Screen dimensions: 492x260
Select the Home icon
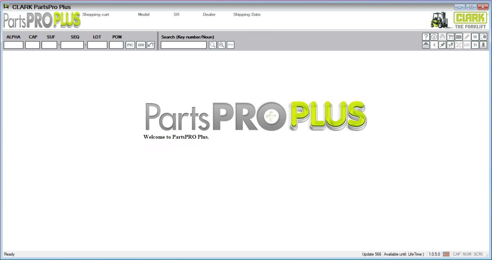(x=426, y=45)
